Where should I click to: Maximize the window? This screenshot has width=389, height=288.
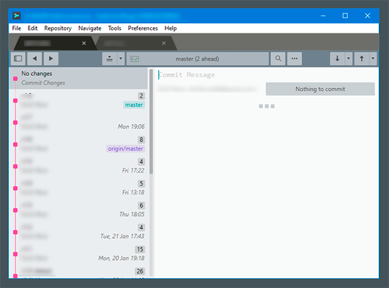point(345,16)
